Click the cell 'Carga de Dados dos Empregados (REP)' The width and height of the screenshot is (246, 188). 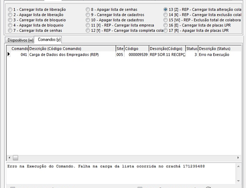pos(72,54)
